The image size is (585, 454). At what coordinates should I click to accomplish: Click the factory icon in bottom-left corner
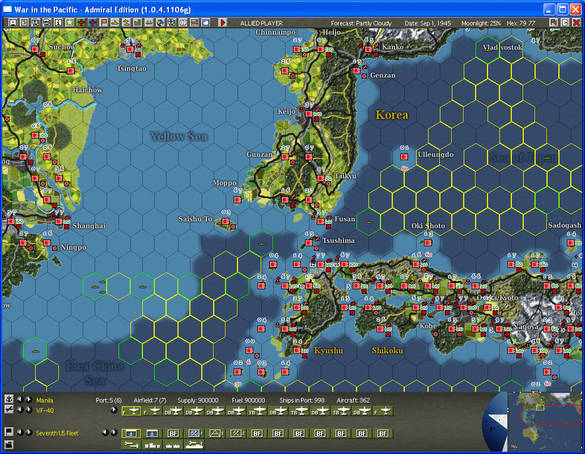9,444
